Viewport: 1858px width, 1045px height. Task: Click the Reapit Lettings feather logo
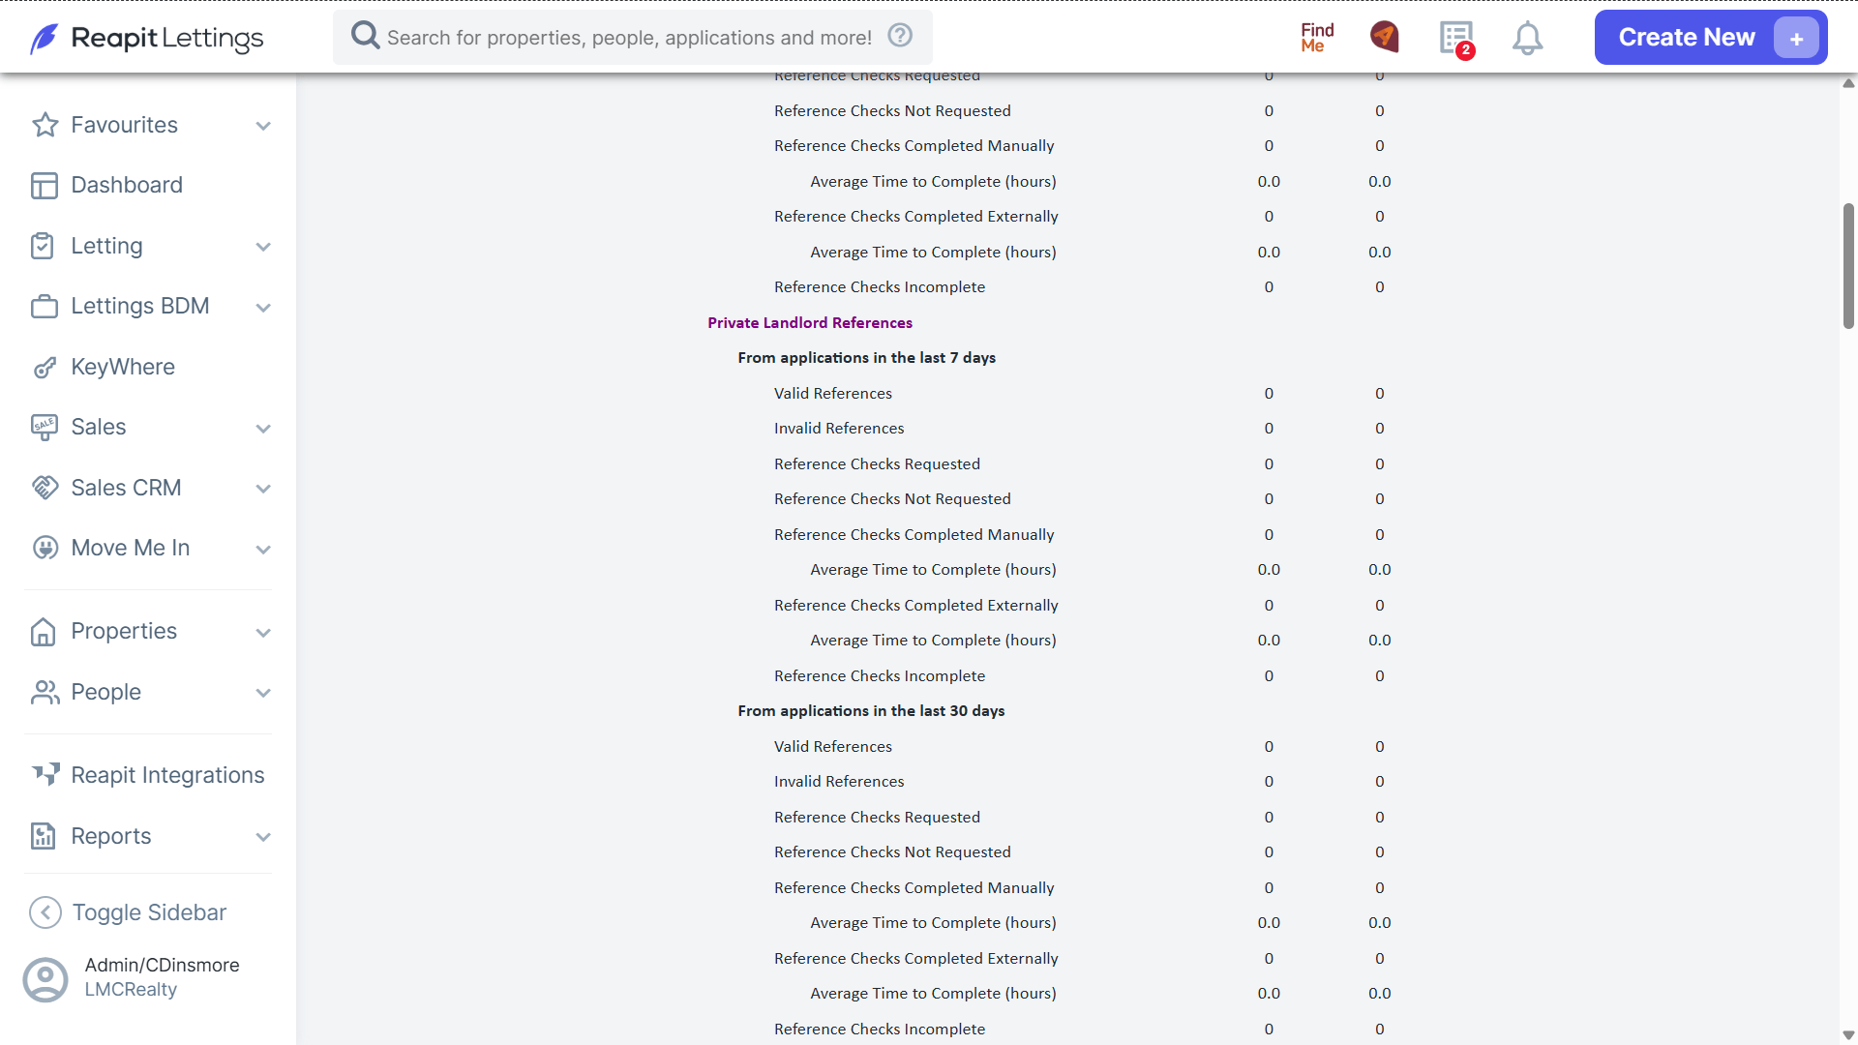(x=45, y=39)
